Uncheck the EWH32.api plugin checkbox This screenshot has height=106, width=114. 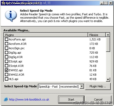(x=6, y=70)
